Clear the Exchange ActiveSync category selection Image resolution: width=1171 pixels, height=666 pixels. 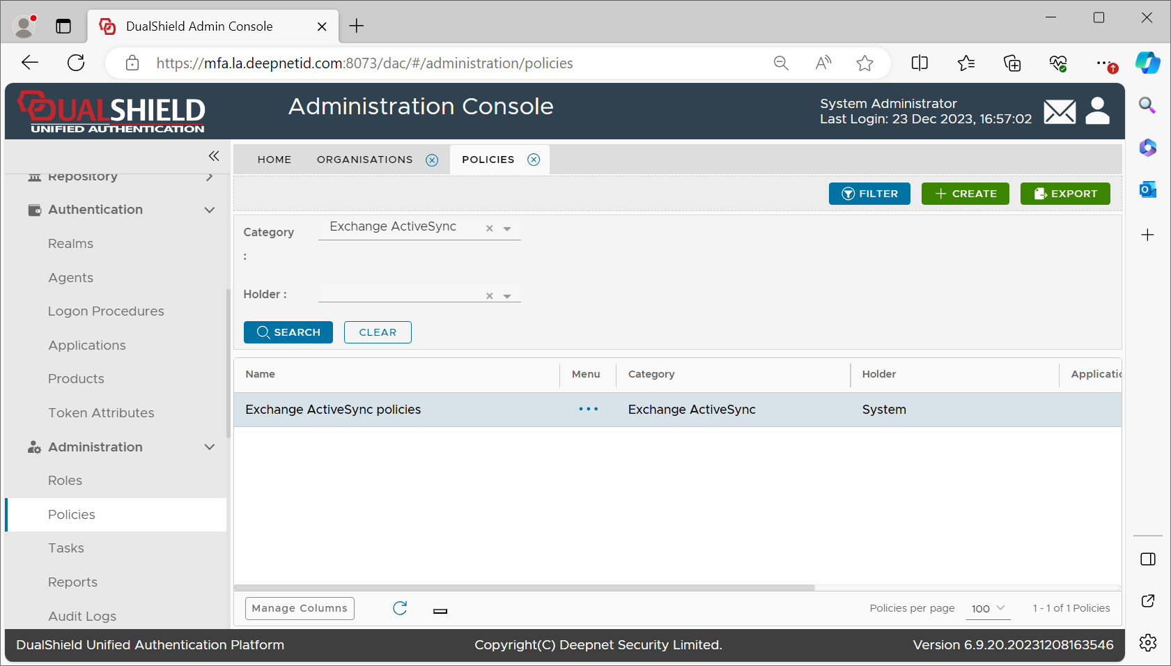click(x=490, y=229)
